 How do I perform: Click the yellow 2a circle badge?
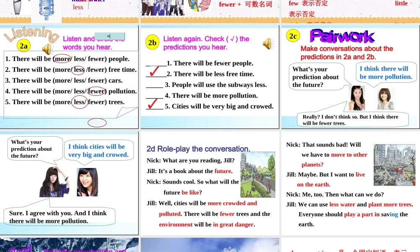(24, 46)
